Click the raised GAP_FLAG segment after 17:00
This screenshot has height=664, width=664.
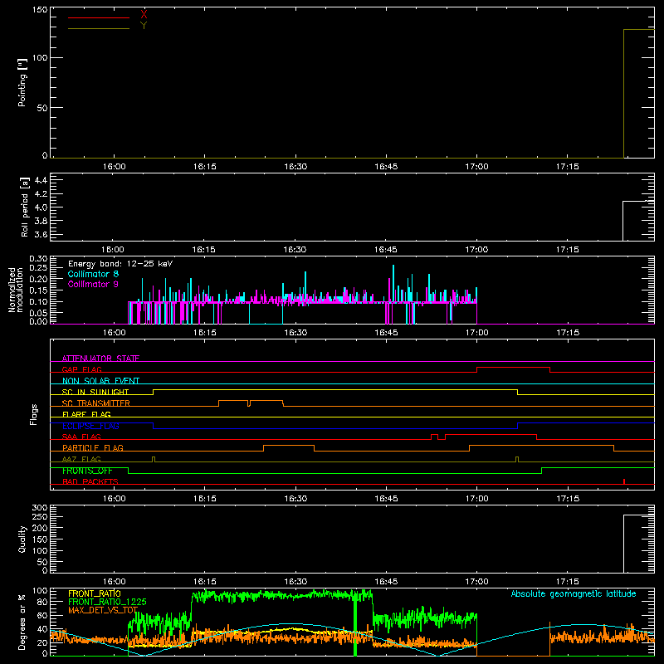point(513,368)
